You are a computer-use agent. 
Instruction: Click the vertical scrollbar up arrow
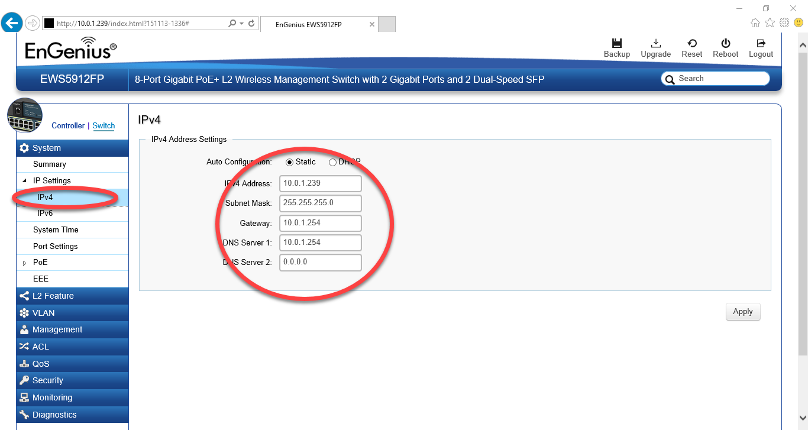tap(803, 45)
